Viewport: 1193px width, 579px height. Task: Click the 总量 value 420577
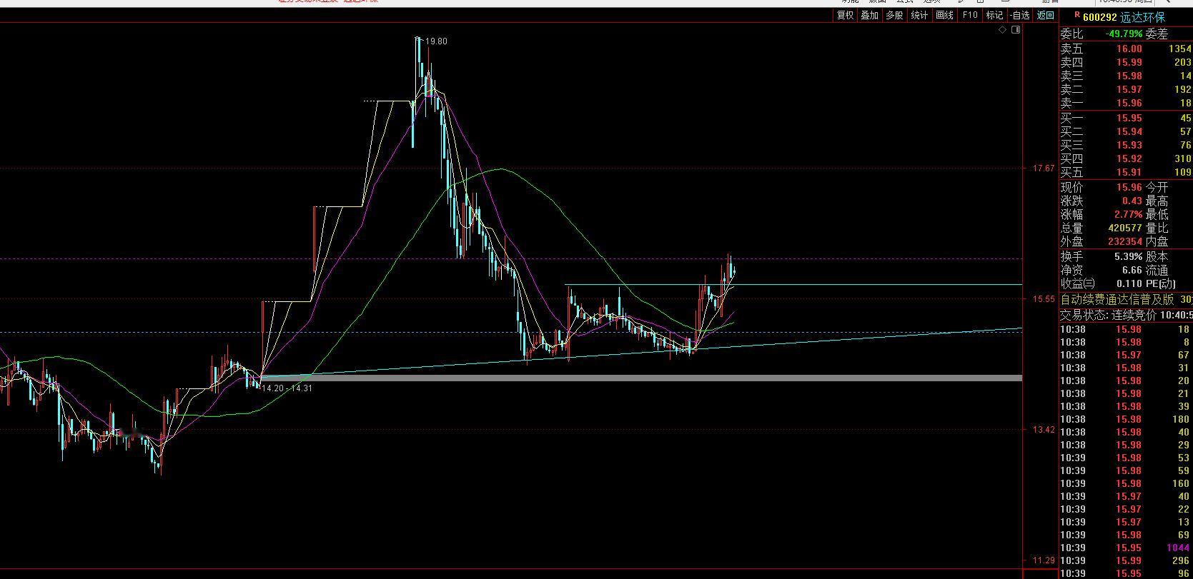tap(1125, 228)
